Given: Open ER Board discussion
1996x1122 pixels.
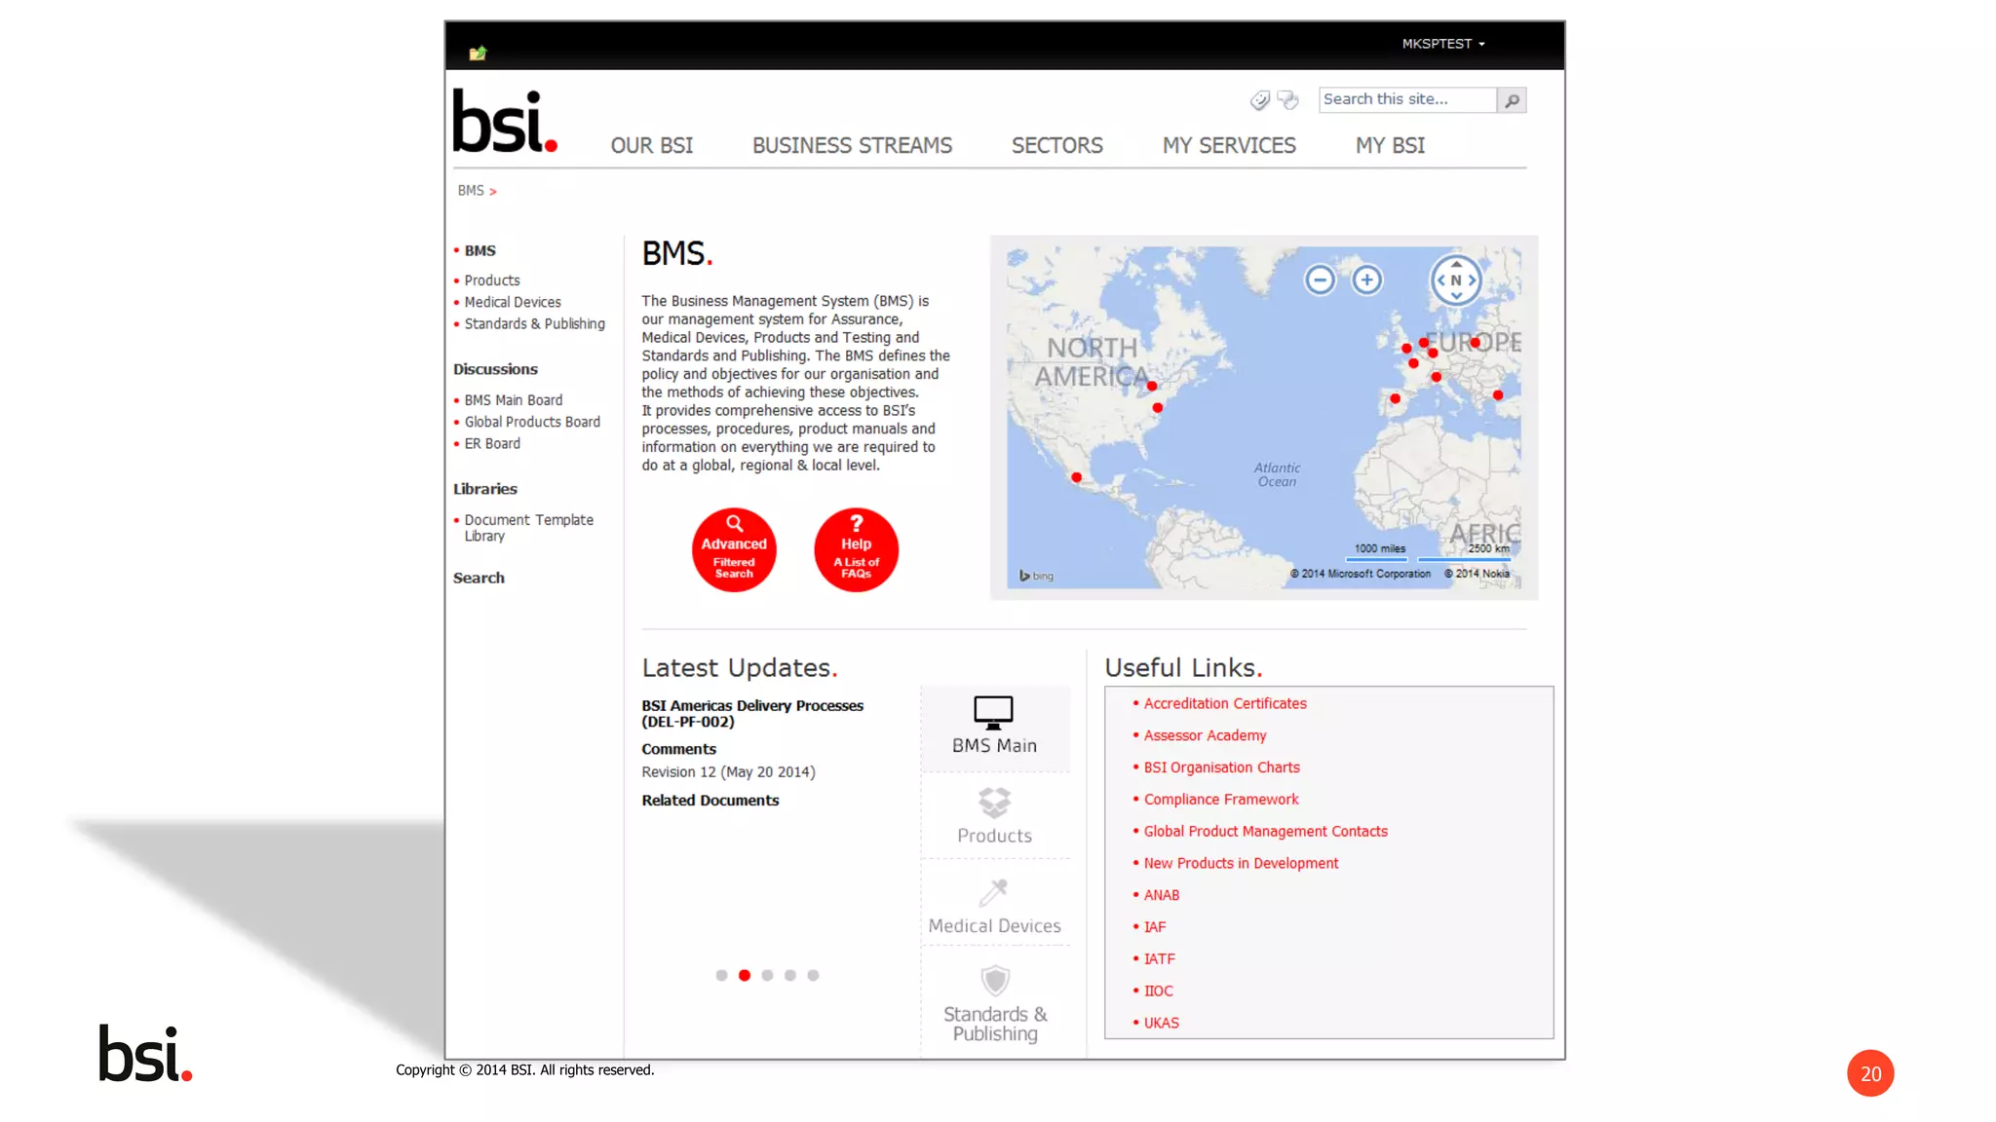Looking at the screenshot, I should (492, 443).
